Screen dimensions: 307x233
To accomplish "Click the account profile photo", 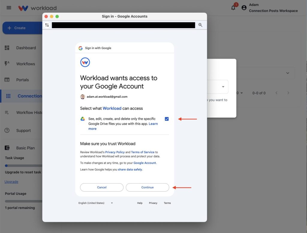I will (x=83, y=97).
